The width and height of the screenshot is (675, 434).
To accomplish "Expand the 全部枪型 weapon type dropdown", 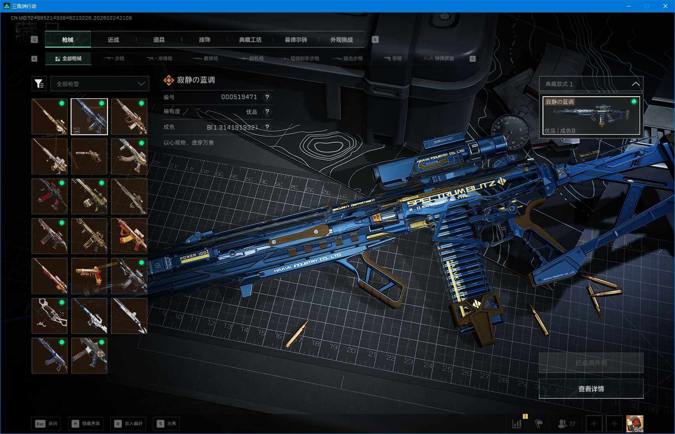I will [x=100, y=83].
